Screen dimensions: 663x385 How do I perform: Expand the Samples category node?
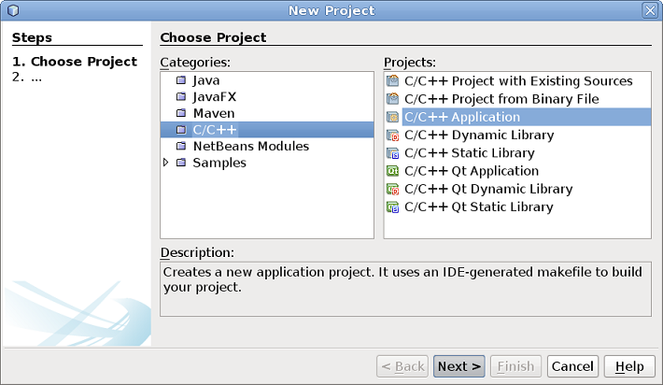(x=166, y=163)
